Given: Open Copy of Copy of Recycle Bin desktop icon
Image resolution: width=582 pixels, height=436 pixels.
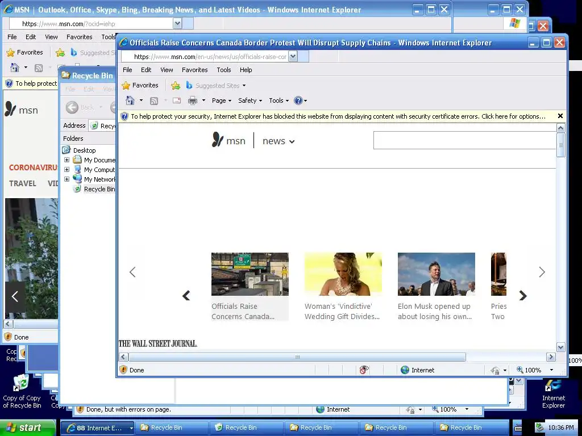Looking at the screenshot, I should 22,391.
